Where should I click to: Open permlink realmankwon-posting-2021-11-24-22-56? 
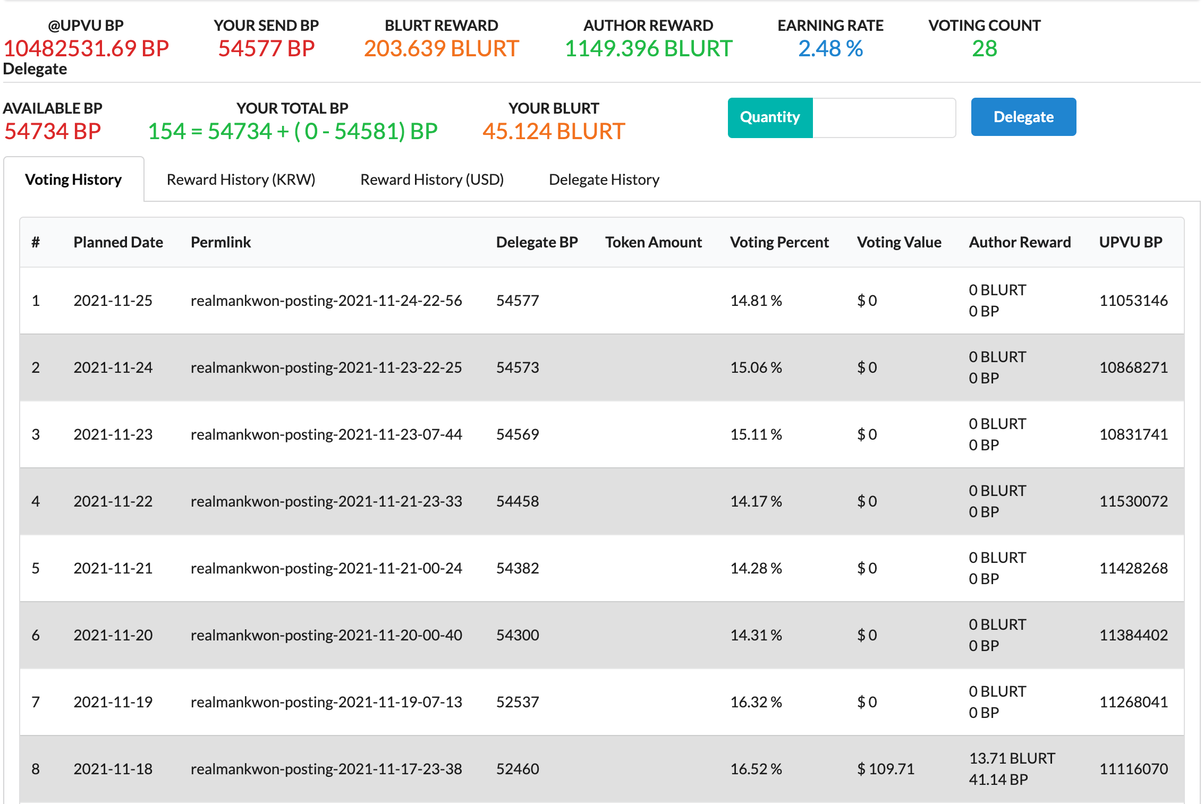(x=326, y=301)
